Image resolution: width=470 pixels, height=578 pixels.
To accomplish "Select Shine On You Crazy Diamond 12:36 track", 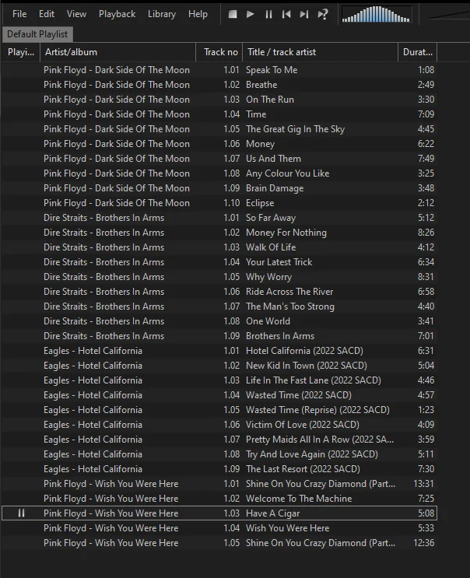I will (219, 543).
